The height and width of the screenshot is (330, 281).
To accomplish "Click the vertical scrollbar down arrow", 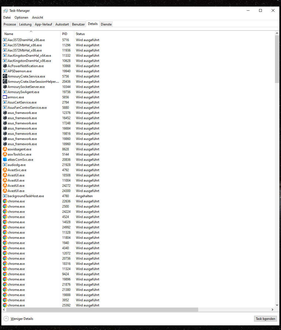I will pos(277,305).
